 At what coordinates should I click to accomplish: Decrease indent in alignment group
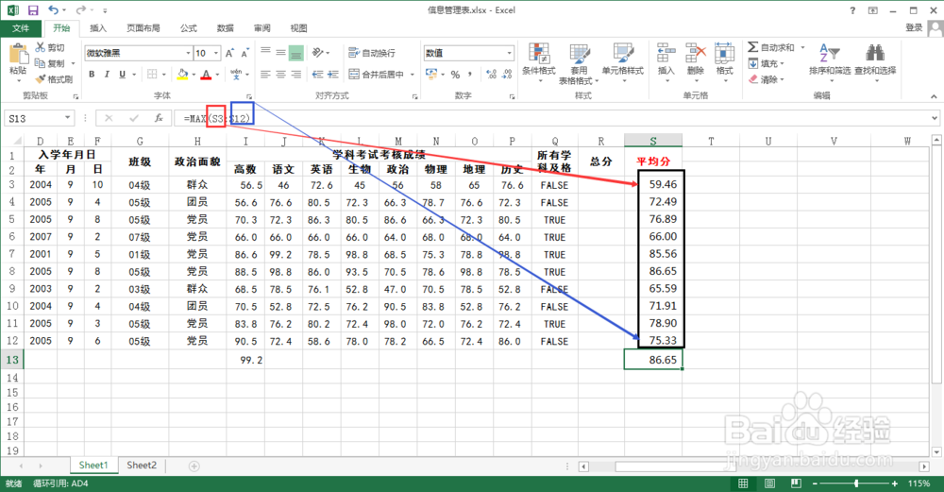point(318,74)
